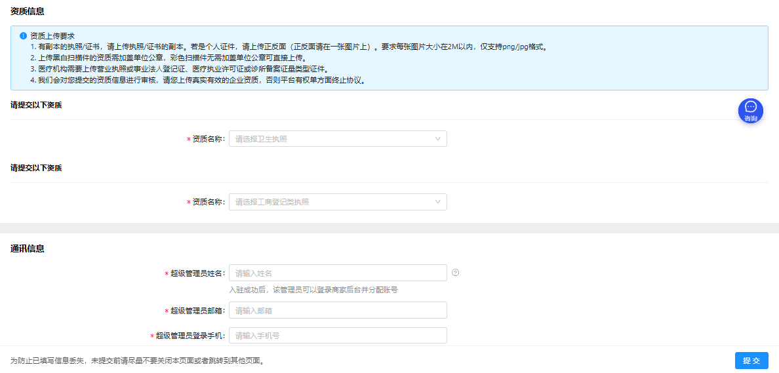Click the 超级管理员登录手机 field label
The width and height of the screenshot is (779, 373).
click(x=190, y=336)
